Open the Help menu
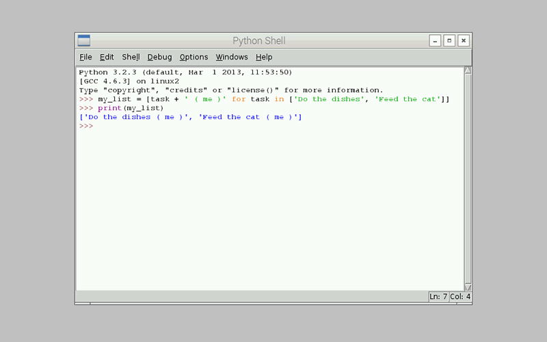The height and width of the screenshot is (342, 547). (x=264, y=57)
